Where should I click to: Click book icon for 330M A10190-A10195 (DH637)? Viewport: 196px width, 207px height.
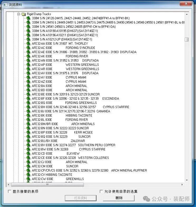pos(28,31)
